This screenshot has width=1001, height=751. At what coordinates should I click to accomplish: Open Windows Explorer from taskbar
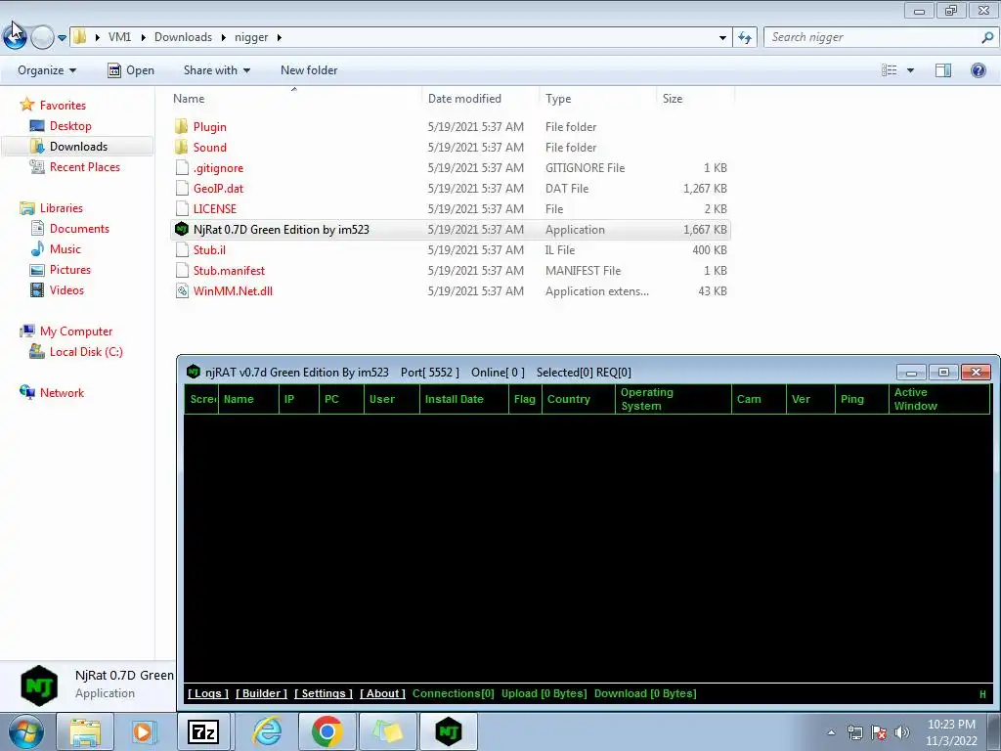85,731
